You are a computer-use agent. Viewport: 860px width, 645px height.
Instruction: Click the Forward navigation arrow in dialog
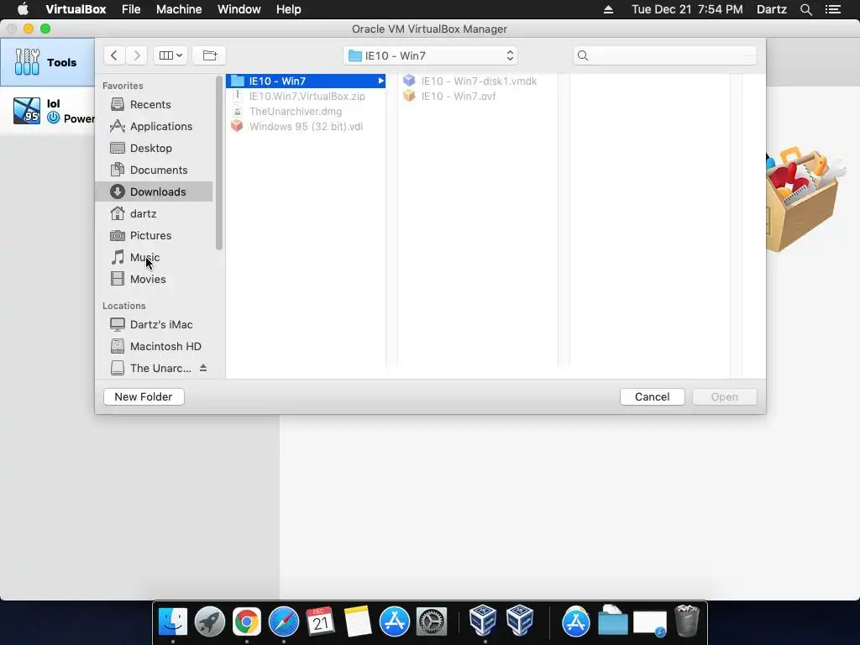(137, 55)
